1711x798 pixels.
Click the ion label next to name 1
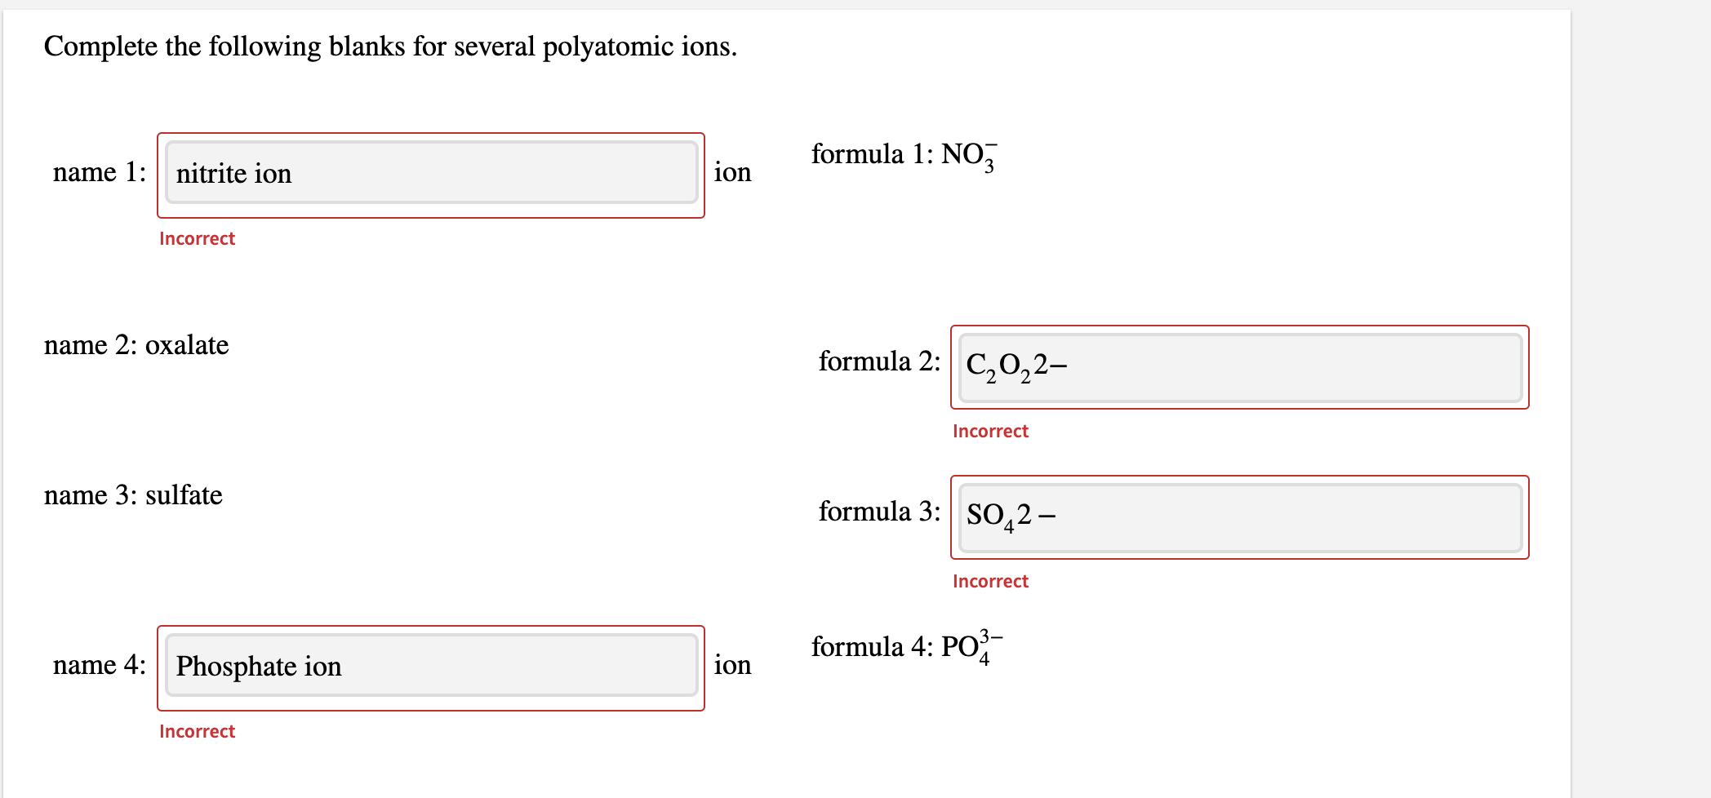click(x=732, y=173)
